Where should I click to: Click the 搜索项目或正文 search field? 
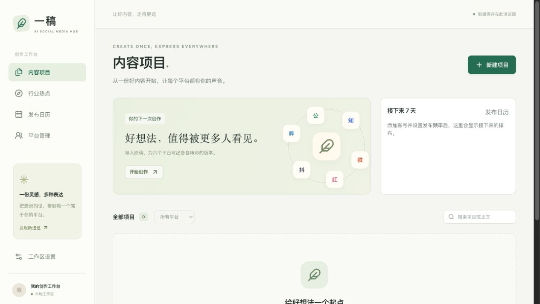point(480,217)
